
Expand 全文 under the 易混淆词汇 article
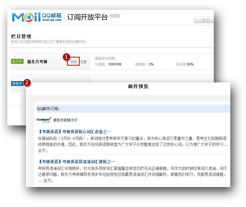[x=48, y=180]
